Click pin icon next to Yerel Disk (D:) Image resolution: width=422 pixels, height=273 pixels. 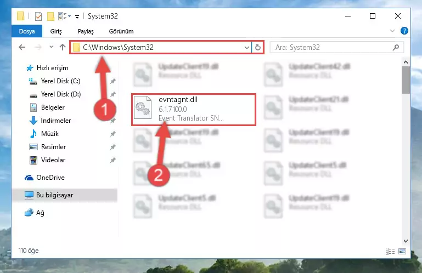click(113, 94)
